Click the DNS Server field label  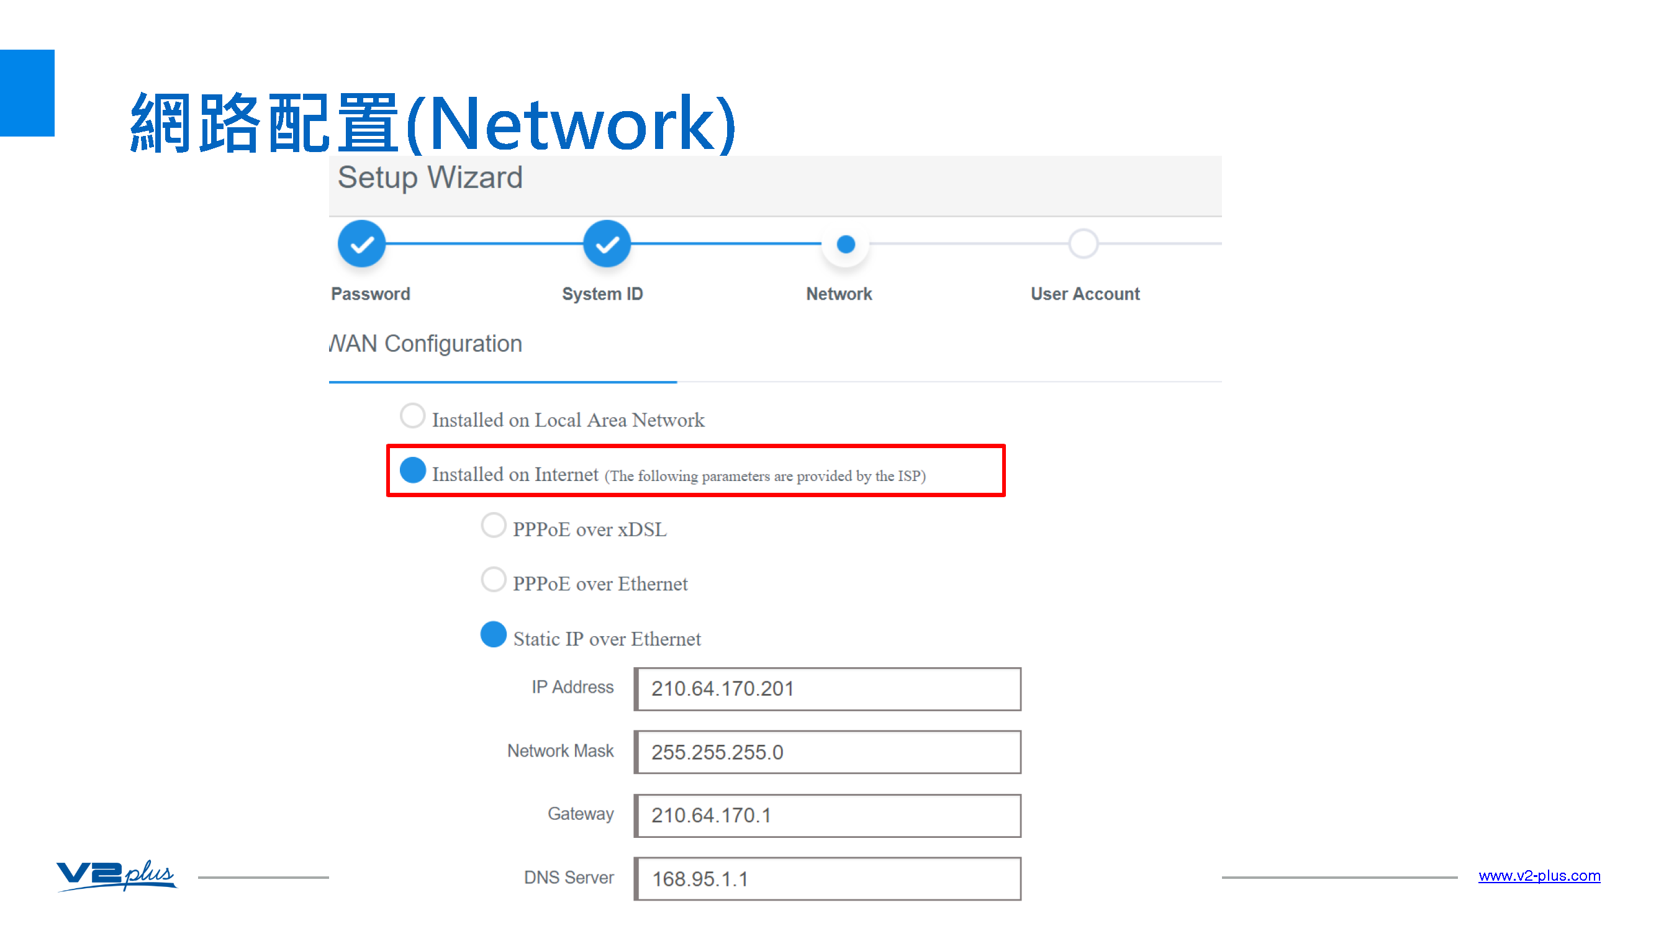[x=568, y=878]
